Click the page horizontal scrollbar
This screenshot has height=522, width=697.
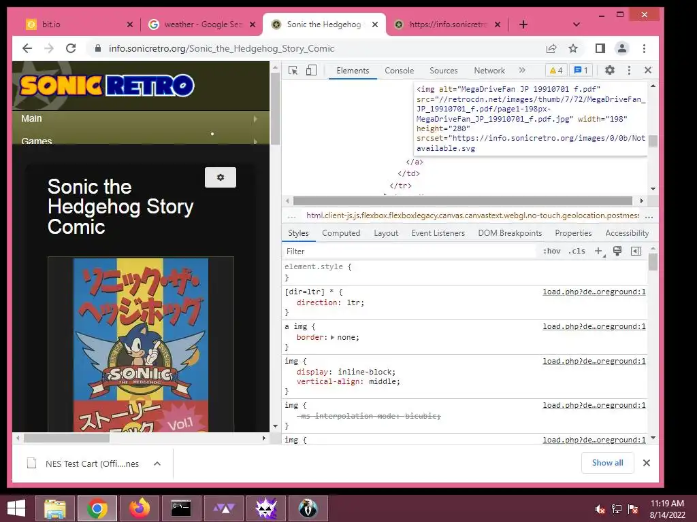click(67, 438)
